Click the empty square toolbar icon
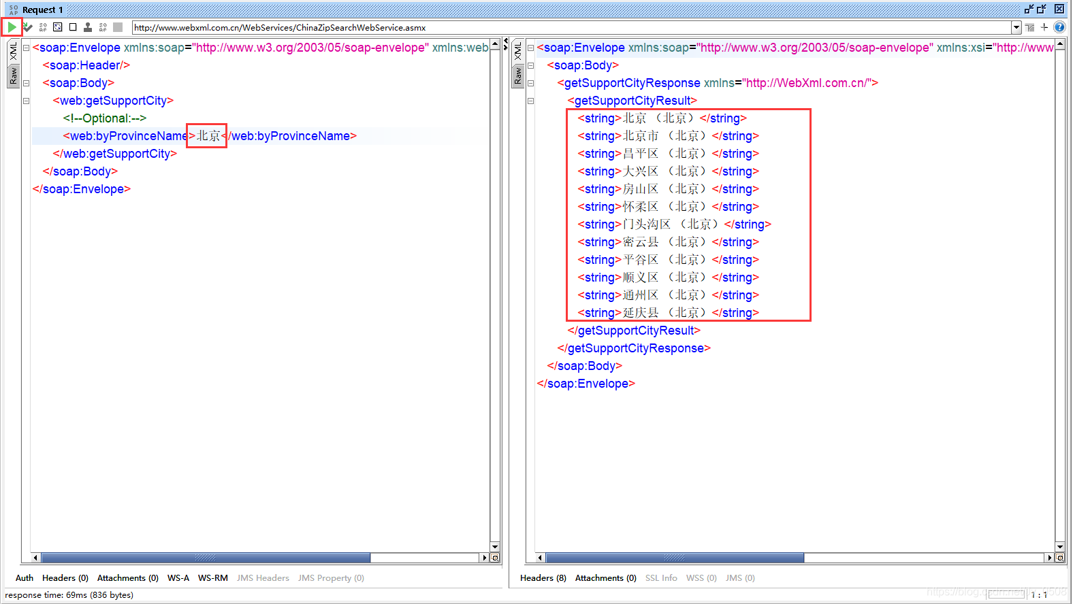 coord(73,27)
